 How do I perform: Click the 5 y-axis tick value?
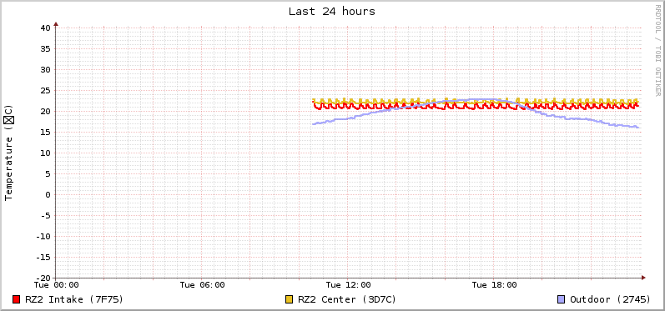[48, 173]
